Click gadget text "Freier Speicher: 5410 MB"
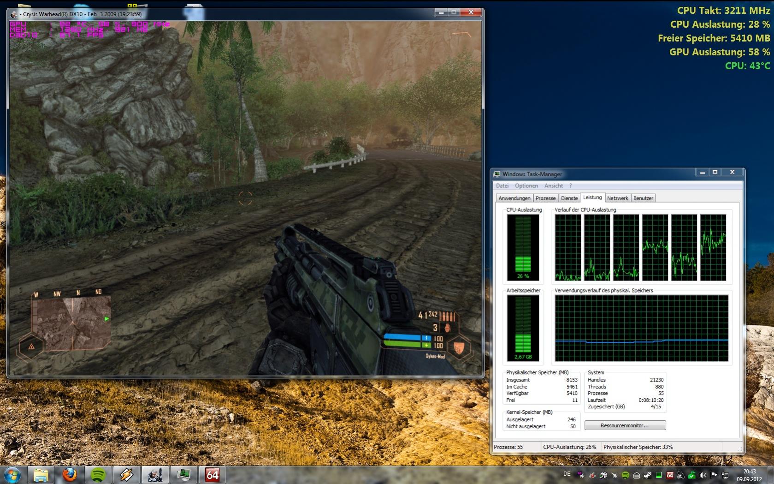774x484 pixels. (714, 38)
